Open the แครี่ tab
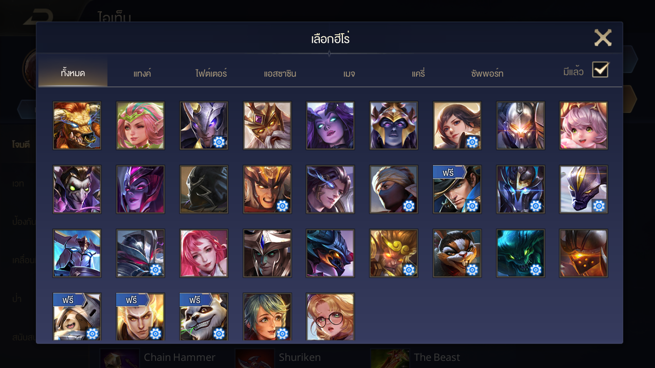This screenshot has width=655, height=368. pos(418,74)
